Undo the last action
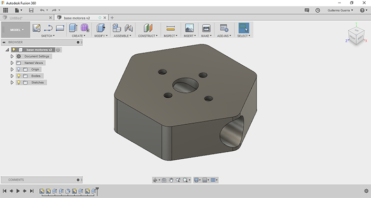The height and width of the screenshot is (198, 371). (42, 10)
